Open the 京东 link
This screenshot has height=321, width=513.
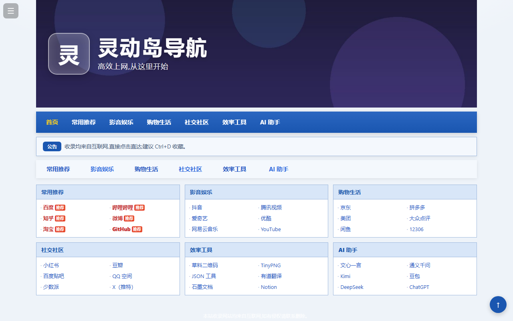(345, 207)
